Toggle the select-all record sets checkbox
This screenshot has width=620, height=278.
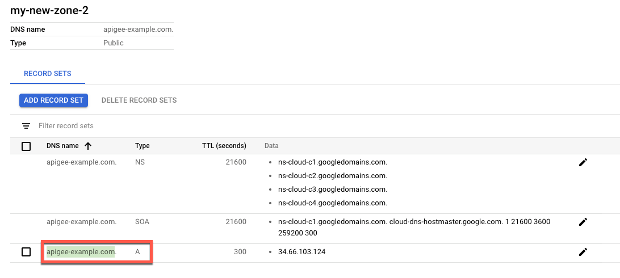tap(26, 146)
